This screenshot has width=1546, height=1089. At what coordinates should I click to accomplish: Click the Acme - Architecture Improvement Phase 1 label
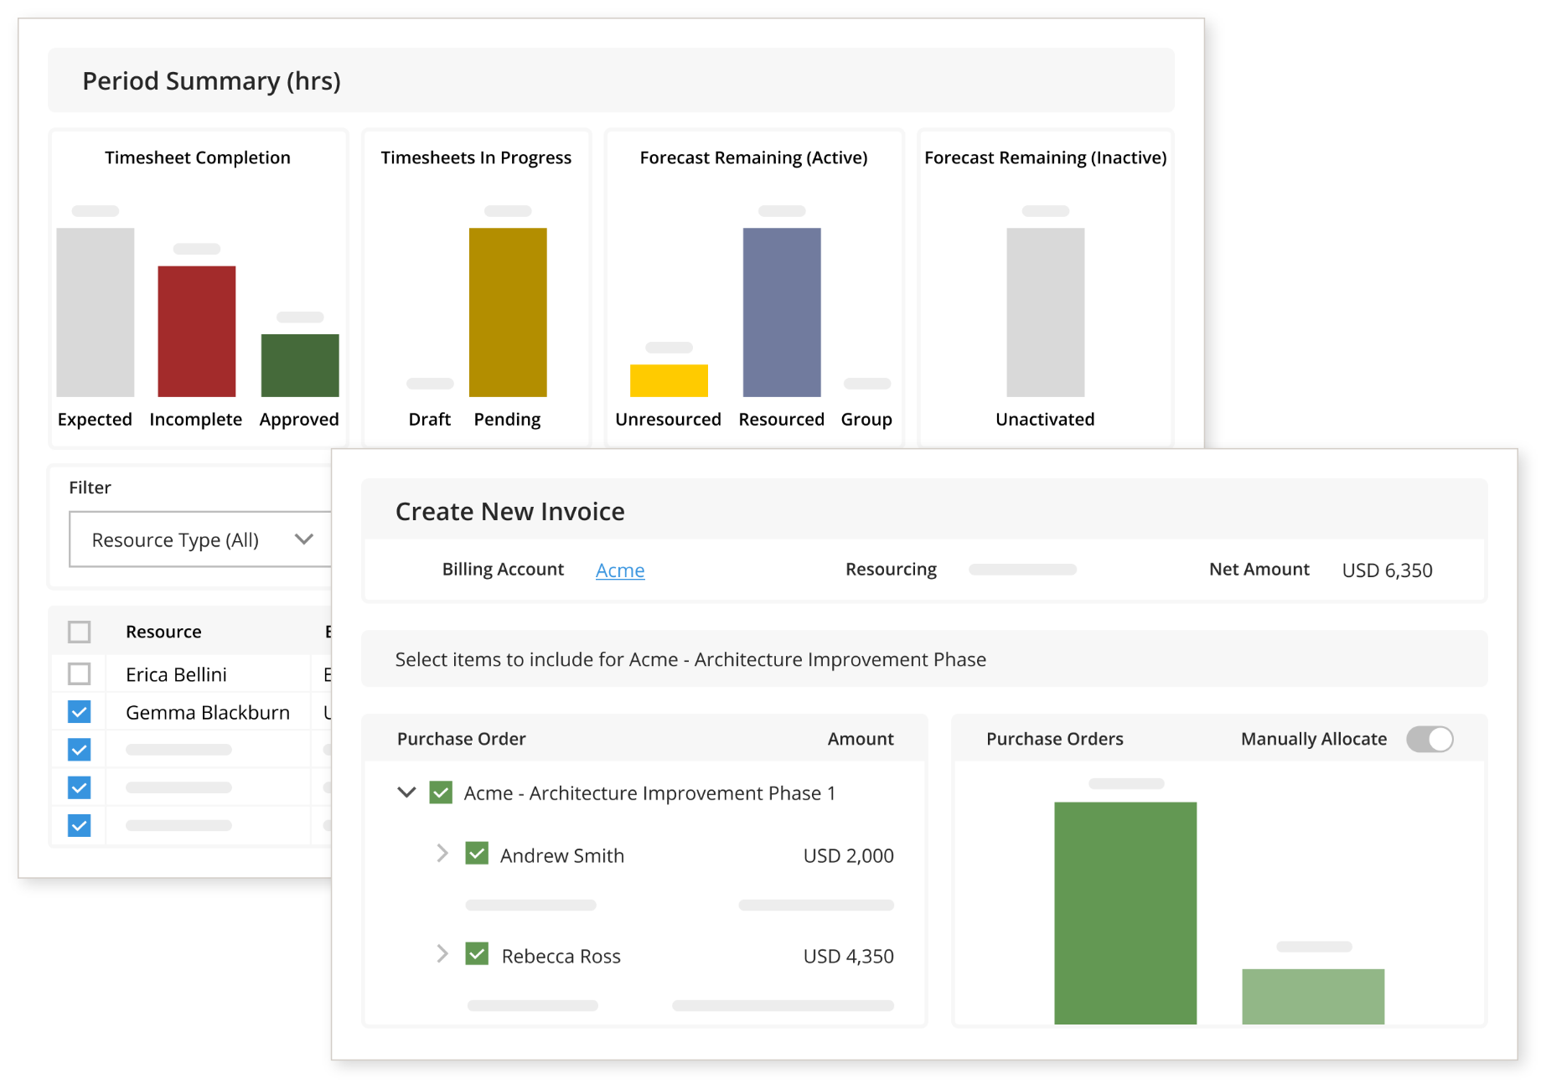click(x=650, y=793)
